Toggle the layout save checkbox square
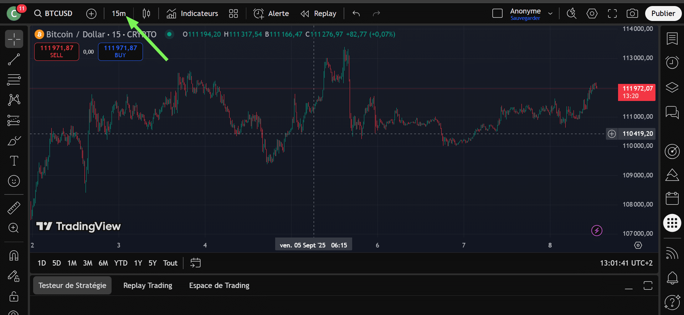684x315 pixels. pos(497,14)
